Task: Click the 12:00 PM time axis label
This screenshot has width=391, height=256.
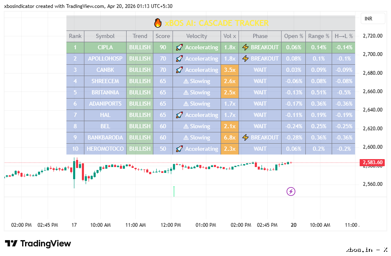Action: point(171,225)
